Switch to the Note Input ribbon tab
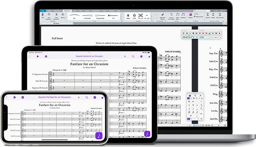The image size is (256, 147). [x=57, y=11]
